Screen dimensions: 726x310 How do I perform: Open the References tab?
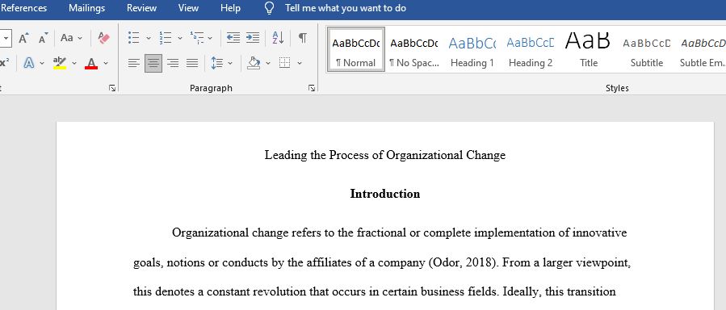tap(23, 8)
